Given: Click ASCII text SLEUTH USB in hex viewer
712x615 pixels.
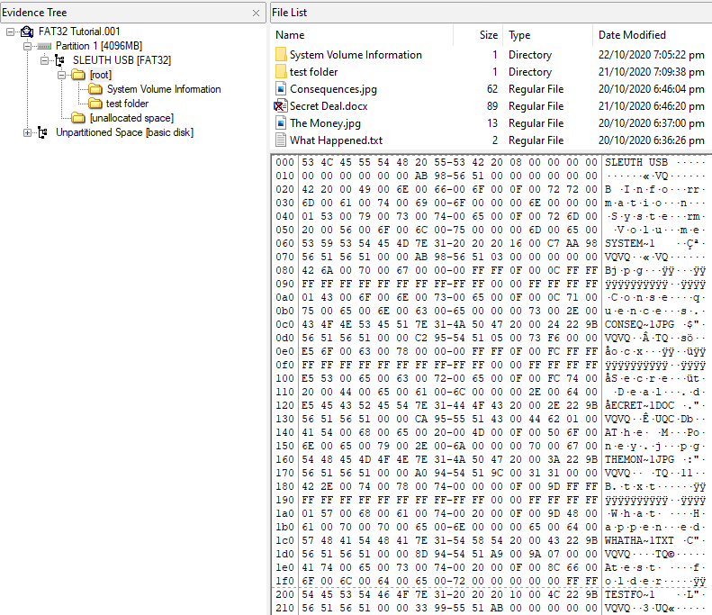Looking at the screenshot, I should pyautogui.click(x=635, y=162).
